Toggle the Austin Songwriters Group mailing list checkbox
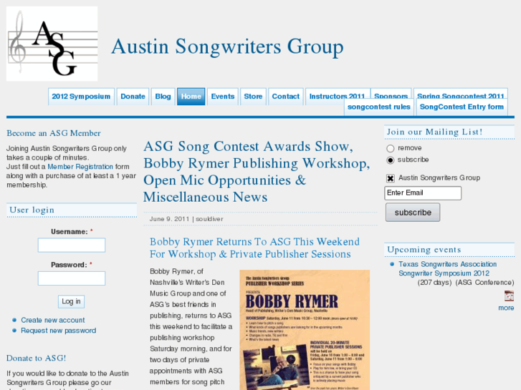The width and height of the screenshot is (521, 390). pos(390,178)
